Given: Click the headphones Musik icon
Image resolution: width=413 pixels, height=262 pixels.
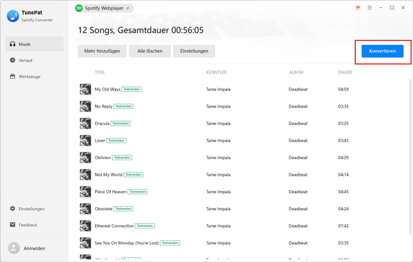Looking at the screenshot, I should tap(12, 44).
